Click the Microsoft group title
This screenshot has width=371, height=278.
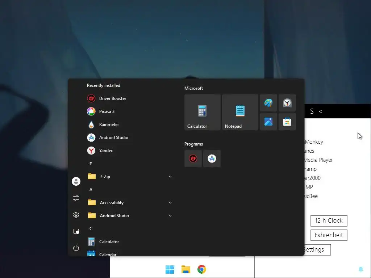coord(193,88)
